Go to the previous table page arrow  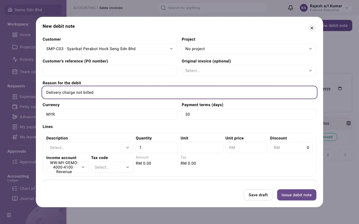pos(328,155)
